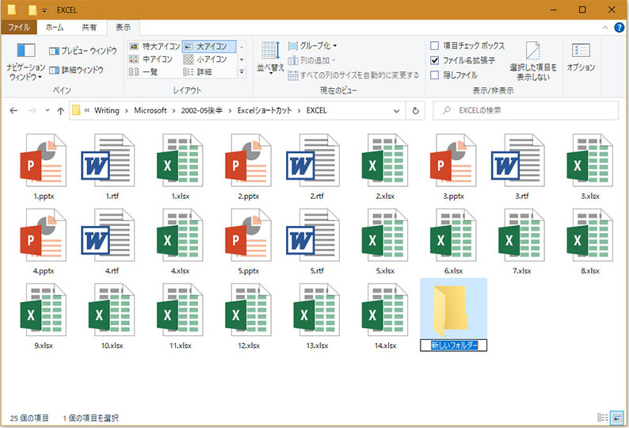Select the 1.rtf Word document icon
629x428 pixels.
pos(109,160)
